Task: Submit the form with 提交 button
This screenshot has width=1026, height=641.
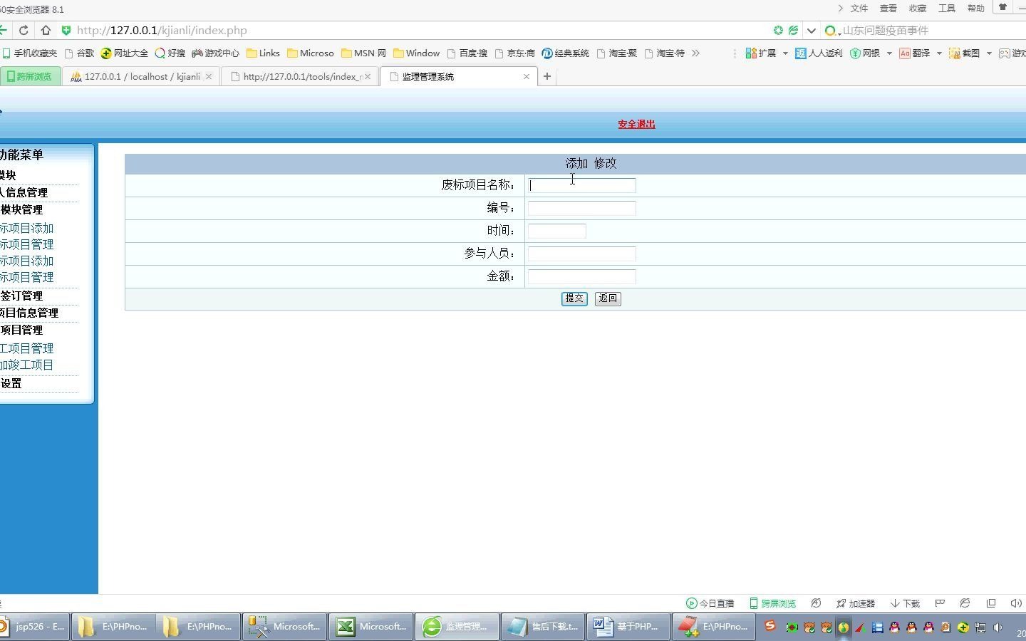Action: coord(574,298)
